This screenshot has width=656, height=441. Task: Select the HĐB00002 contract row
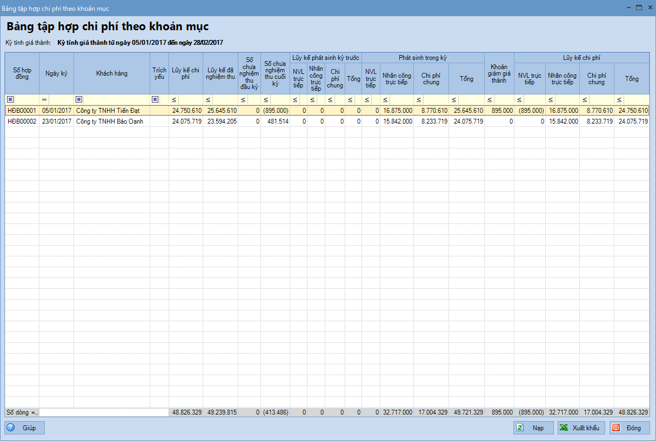point(22,121)
